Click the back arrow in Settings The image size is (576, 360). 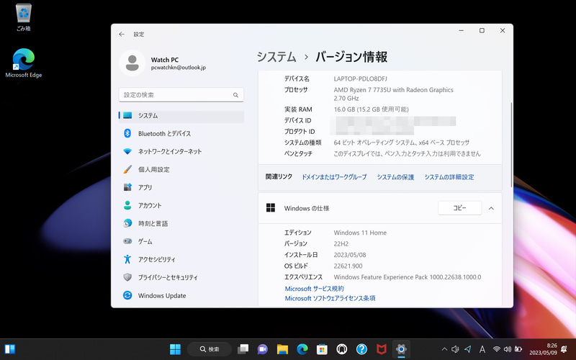point(122,34)
